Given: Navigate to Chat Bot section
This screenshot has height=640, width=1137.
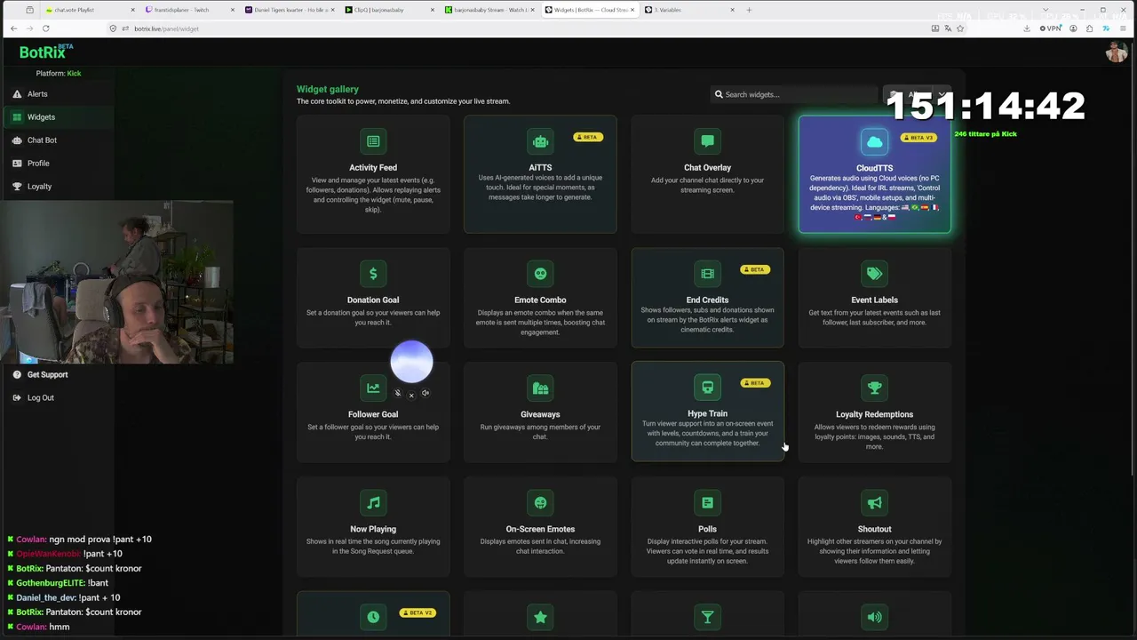Looking at the screenshot, I should coord(57,140).
